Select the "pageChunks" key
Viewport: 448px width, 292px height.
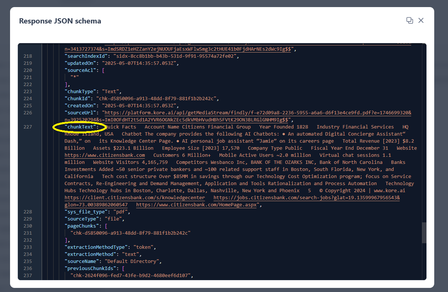click(x=81, y=226)
